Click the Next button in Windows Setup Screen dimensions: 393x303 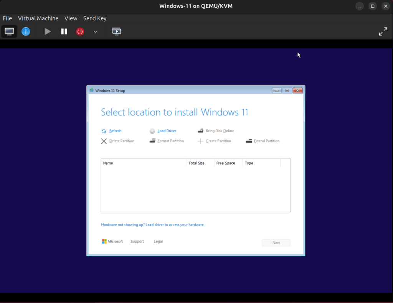point(276,242)
